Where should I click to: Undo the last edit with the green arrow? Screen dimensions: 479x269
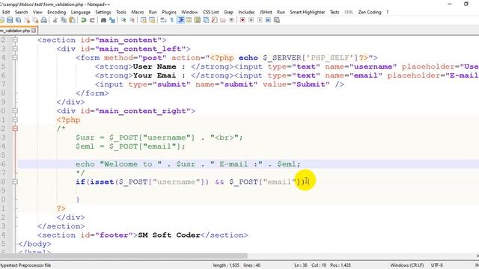pos(83,20)
